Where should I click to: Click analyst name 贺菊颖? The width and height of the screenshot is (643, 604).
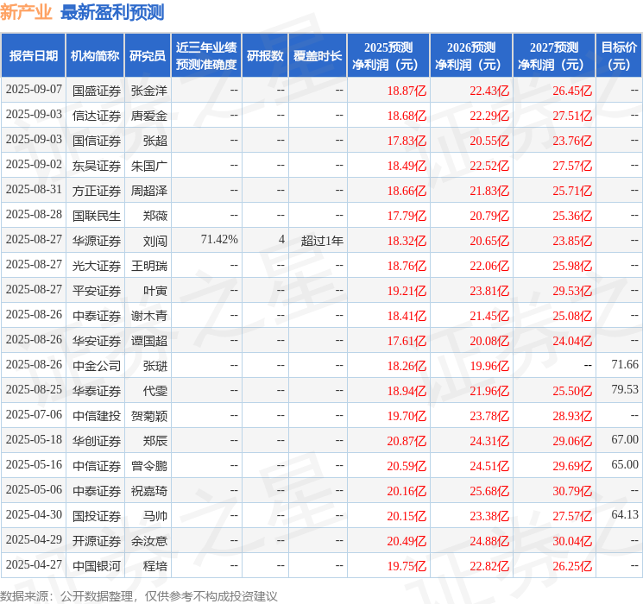(x=149, y=416)
